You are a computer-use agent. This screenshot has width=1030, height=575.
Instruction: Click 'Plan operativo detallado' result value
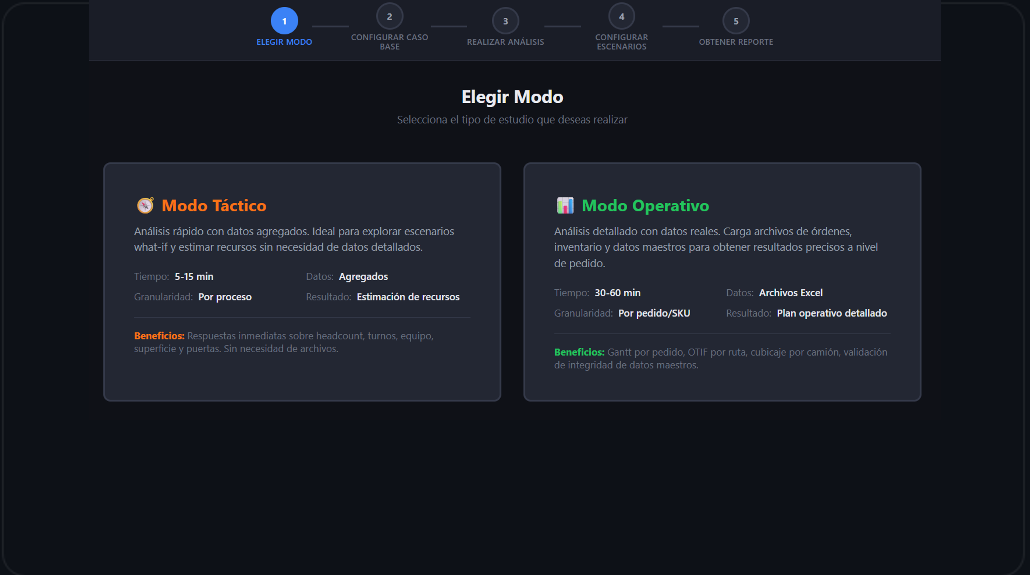tap(832, 313)
